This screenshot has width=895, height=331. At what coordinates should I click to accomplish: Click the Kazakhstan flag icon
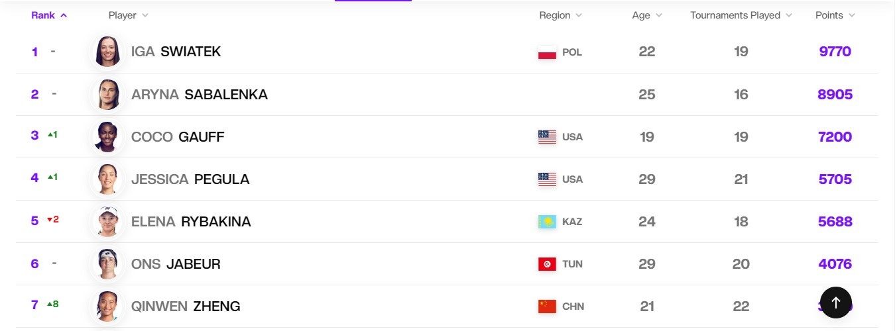[x=547, y=222]
